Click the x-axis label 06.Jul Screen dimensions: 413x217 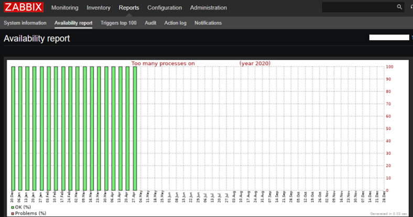click(x=205, y=197)
